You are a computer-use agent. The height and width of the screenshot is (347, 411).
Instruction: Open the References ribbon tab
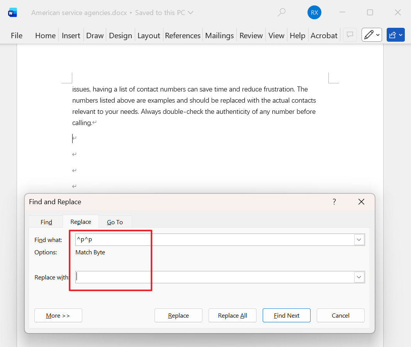(x=182, y=35)
